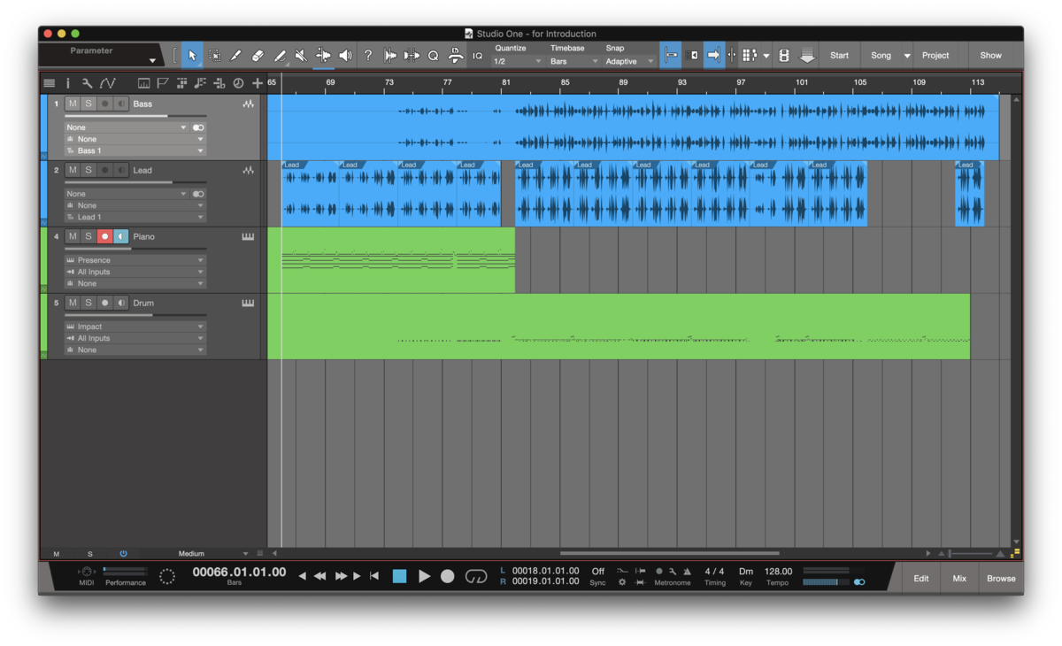Open the Presence instrument dropdown on Piano
Screen dimensions: 1062x646
tap(135, 261)
